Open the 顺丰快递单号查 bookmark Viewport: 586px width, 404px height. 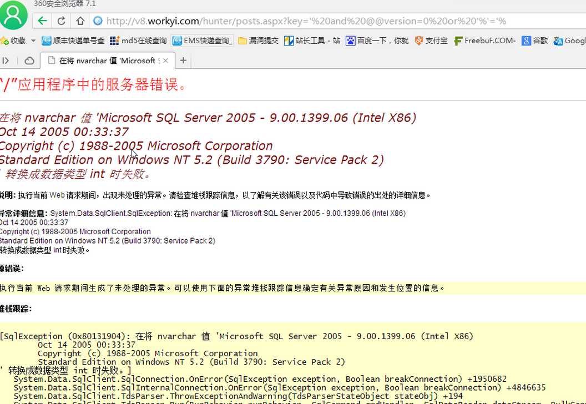point(73,41)
